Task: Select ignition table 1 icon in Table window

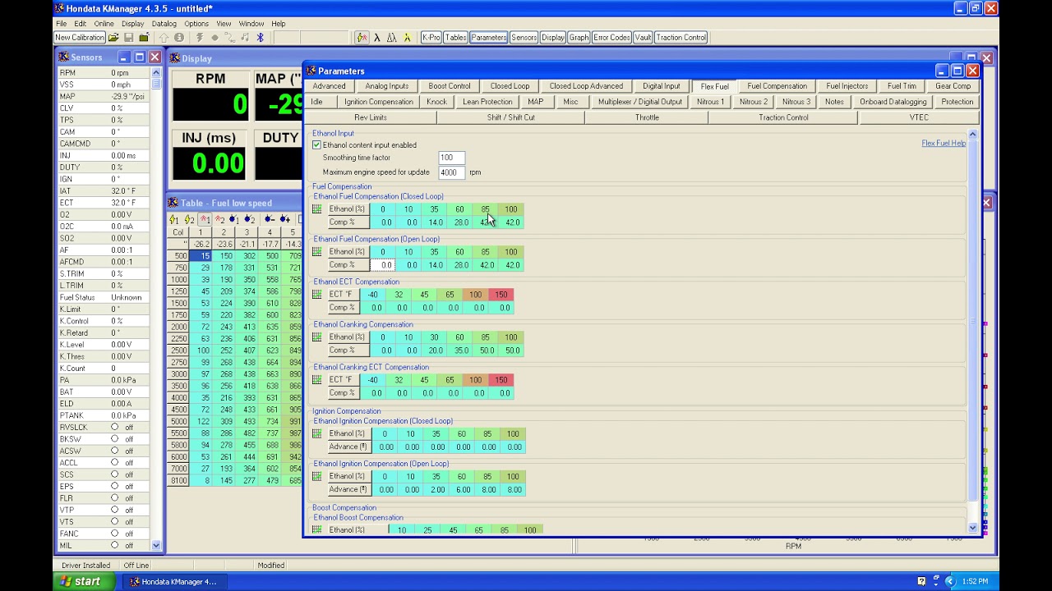Action: 173,219
